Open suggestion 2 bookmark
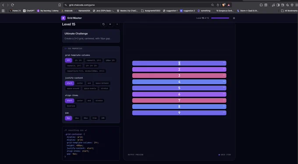This screenshot has width=298, height=164. pyautogui.click(x=188, y=11)
